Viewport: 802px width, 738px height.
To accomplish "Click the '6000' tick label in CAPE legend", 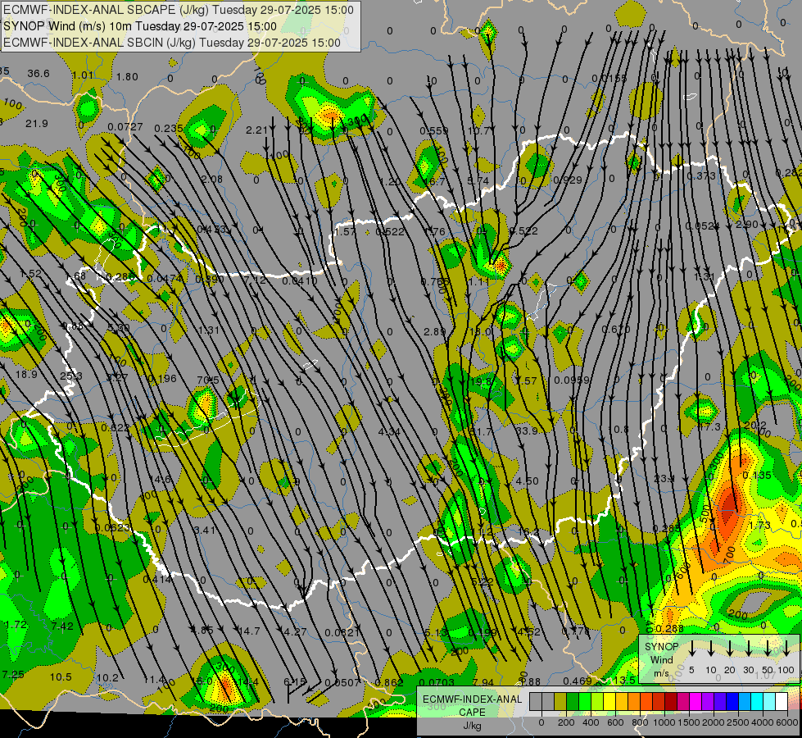I will pos(787,722).
